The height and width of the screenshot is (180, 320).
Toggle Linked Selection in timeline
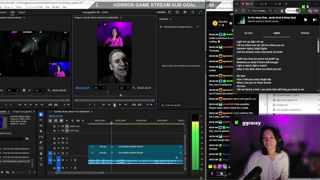(61, 121)
